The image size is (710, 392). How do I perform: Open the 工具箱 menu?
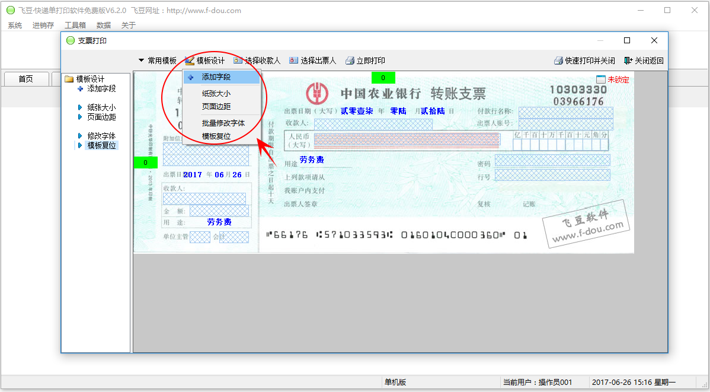point(75,26)
